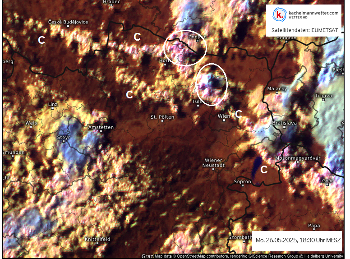Click the Bratislava city marker square
The image size is (350, 259).
(x=284, y=127)
